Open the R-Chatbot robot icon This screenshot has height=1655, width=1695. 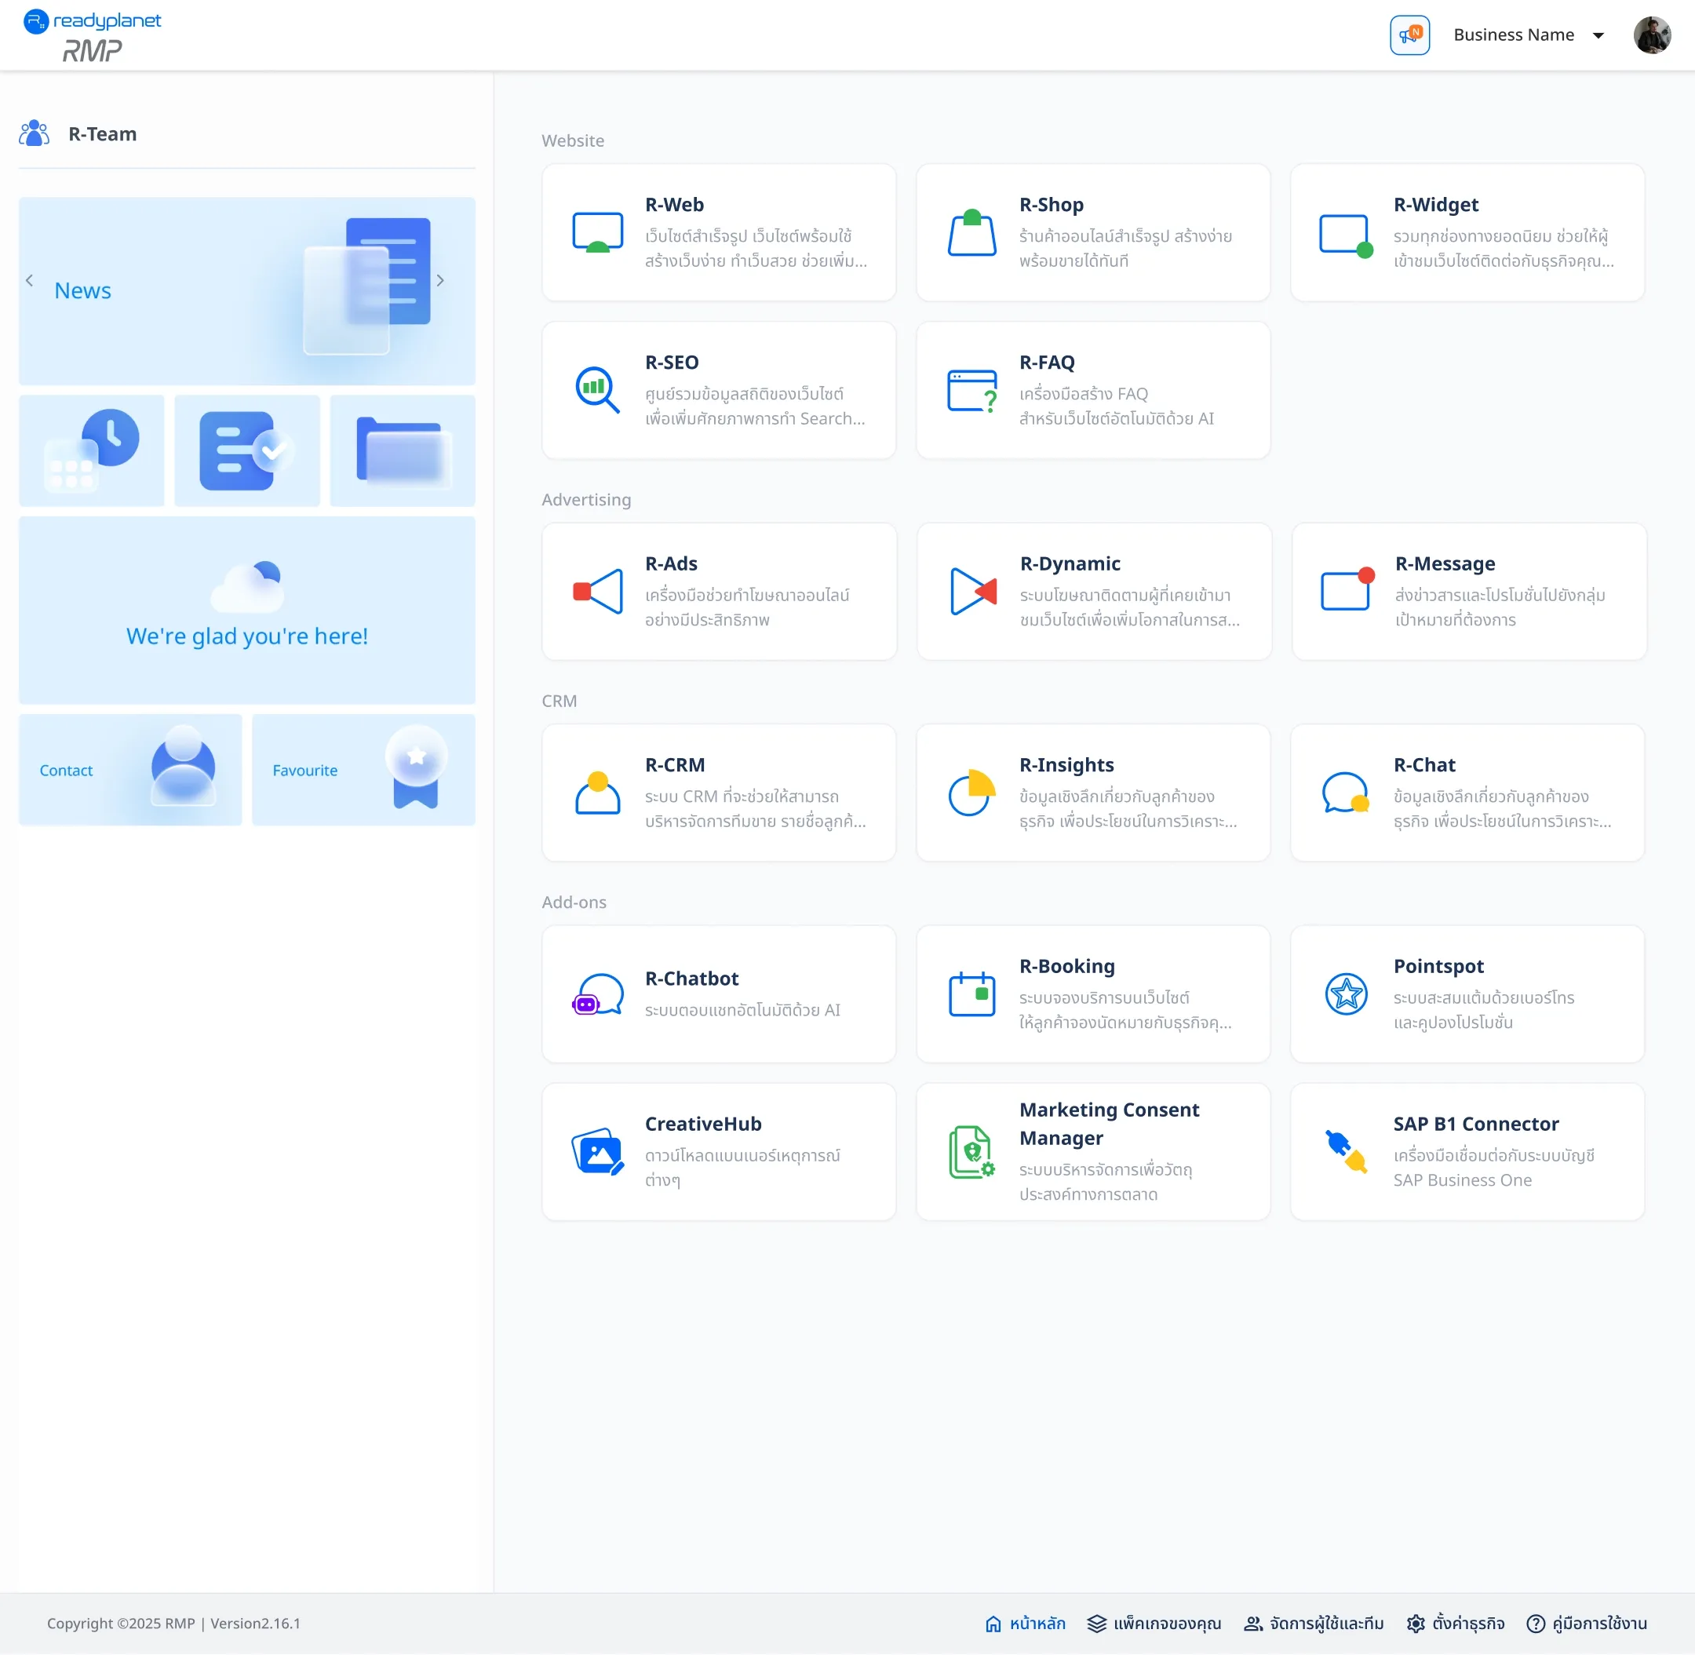(x=597, y=993)
